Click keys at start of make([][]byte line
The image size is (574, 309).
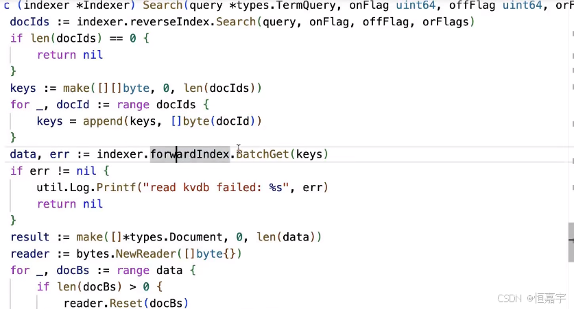point(23,88)
